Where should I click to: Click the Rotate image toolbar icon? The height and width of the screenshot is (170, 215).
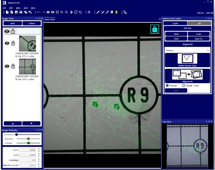click(76, 12)
